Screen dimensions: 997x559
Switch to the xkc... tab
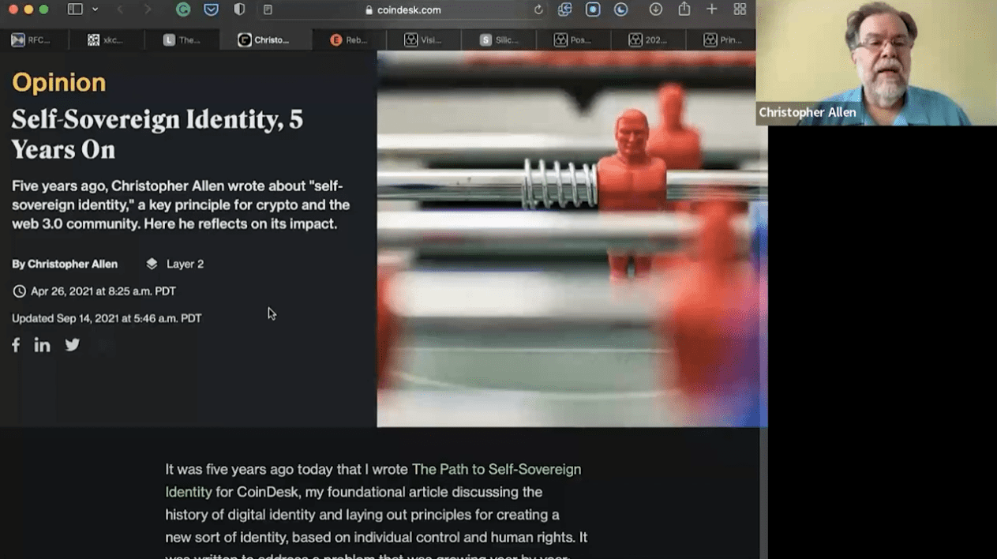click(x=105, y=39)
